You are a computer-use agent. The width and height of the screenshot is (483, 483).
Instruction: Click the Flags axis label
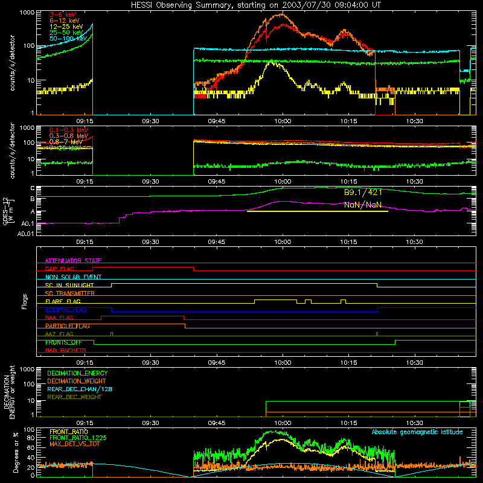[24, 301]
